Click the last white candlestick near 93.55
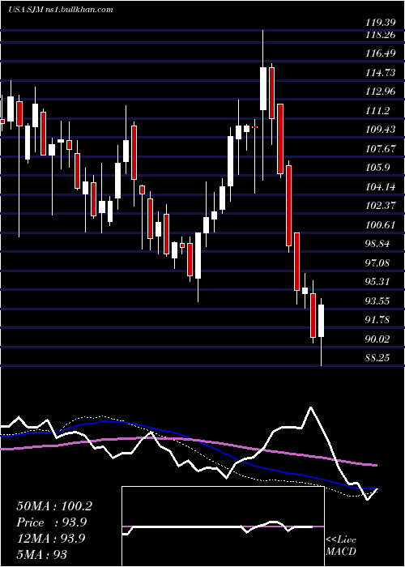The width and height of the screenshot is (405, 567). point(321,321)
